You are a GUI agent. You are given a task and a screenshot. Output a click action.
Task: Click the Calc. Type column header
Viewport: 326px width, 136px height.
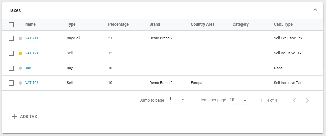pos(283,24)
